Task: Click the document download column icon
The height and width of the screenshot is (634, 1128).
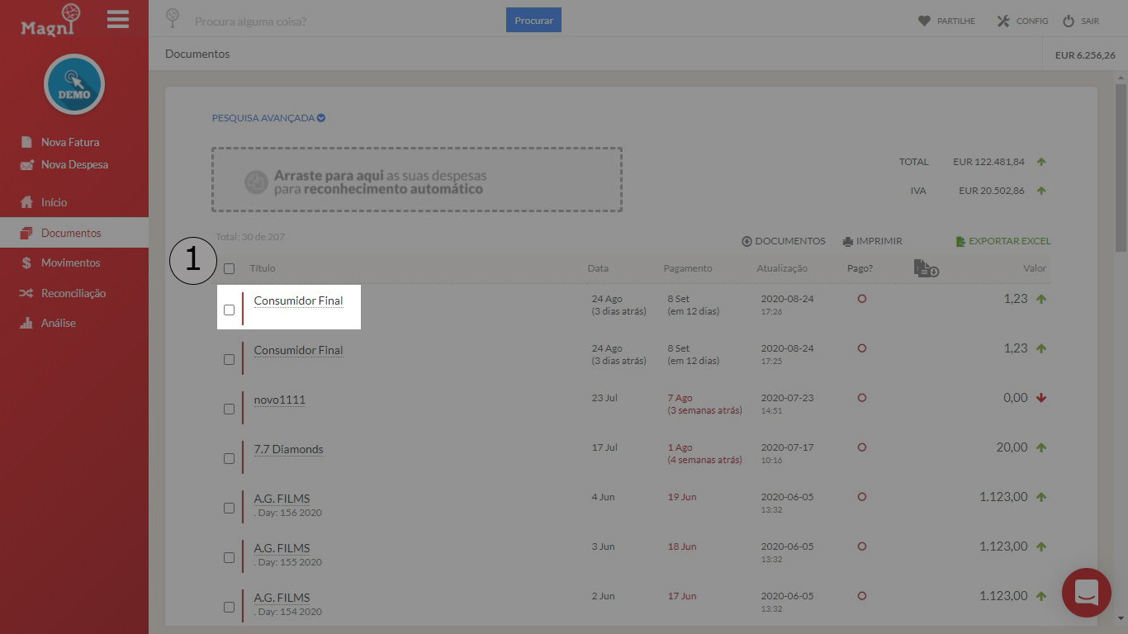Action: click(926, 268)
